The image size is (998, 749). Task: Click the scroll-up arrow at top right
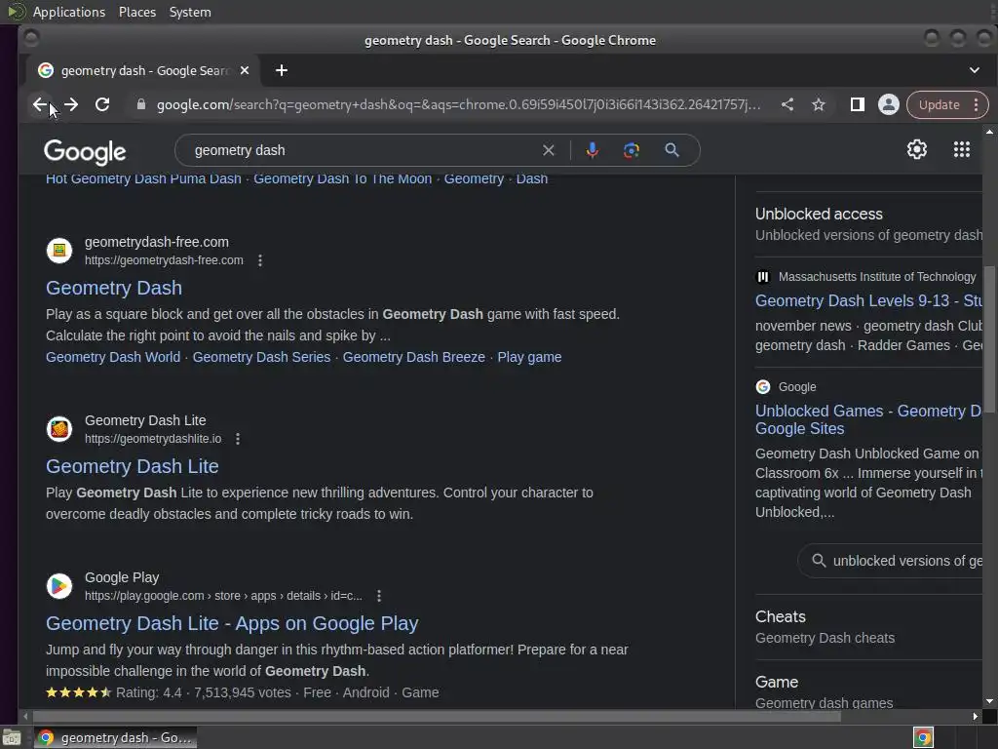(989, 132)
